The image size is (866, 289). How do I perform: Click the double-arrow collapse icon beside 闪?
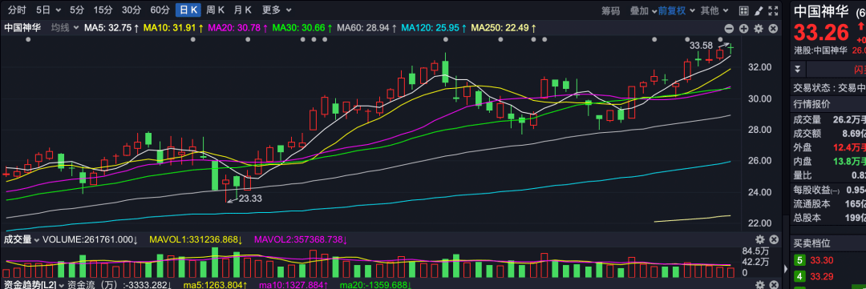(x=798, y=69)
